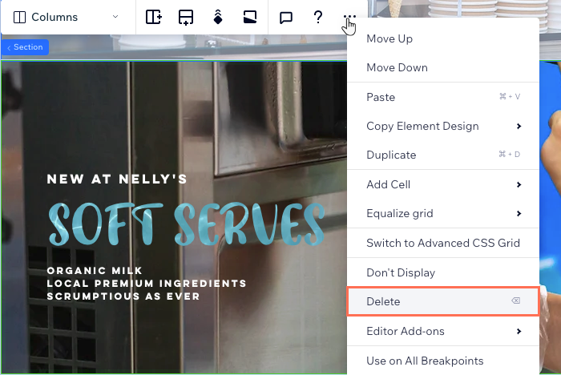Expand the Equalize grid submenu arrow
Screen dimensions: 561x375
pos(519,214)
